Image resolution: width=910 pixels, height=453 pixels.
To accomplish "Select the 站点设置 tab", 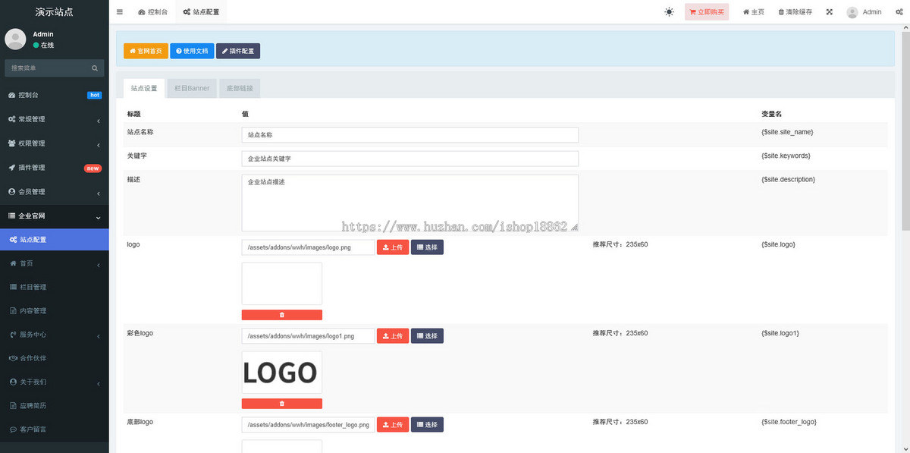I will click(144, 88).
